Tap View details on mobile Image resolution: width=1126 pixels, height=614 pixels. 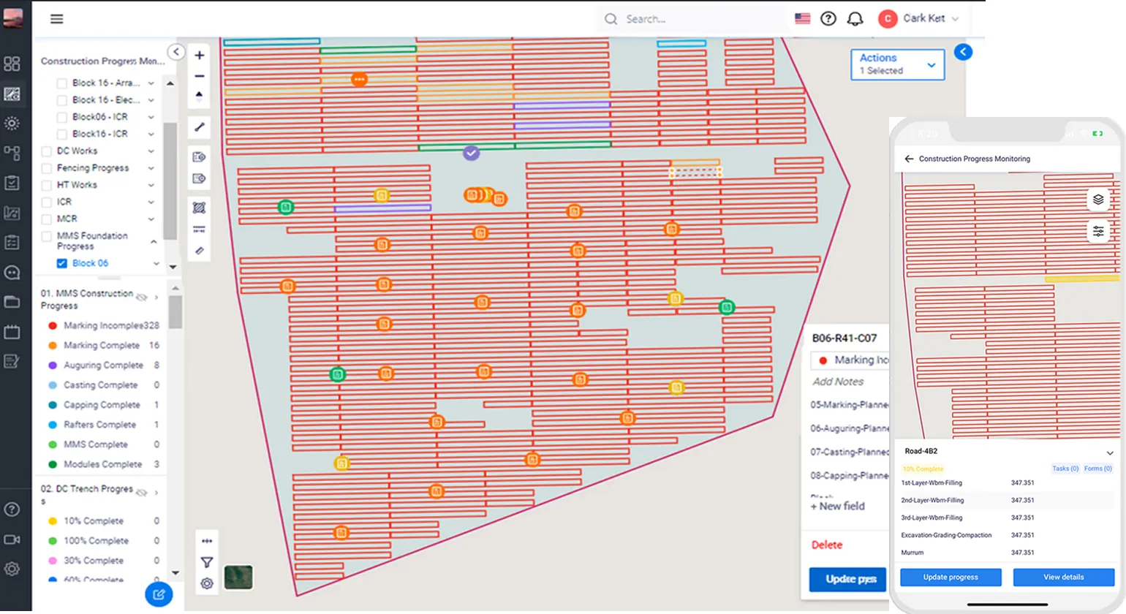pyautogui.click(x=1063, y=577)
